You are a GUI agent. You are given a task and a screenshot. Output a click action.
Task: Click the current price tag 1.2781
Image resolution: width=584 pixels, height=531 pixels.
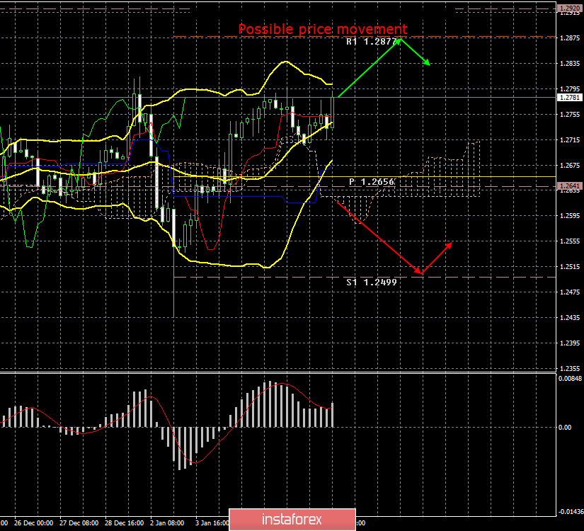coord(569,97)
